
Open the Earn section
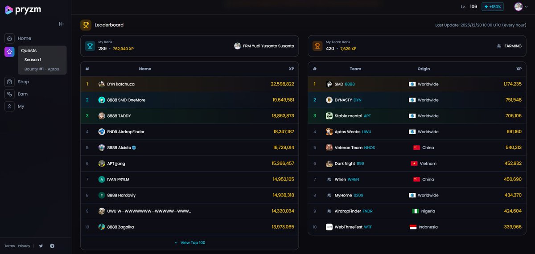(x=23, y=94)
